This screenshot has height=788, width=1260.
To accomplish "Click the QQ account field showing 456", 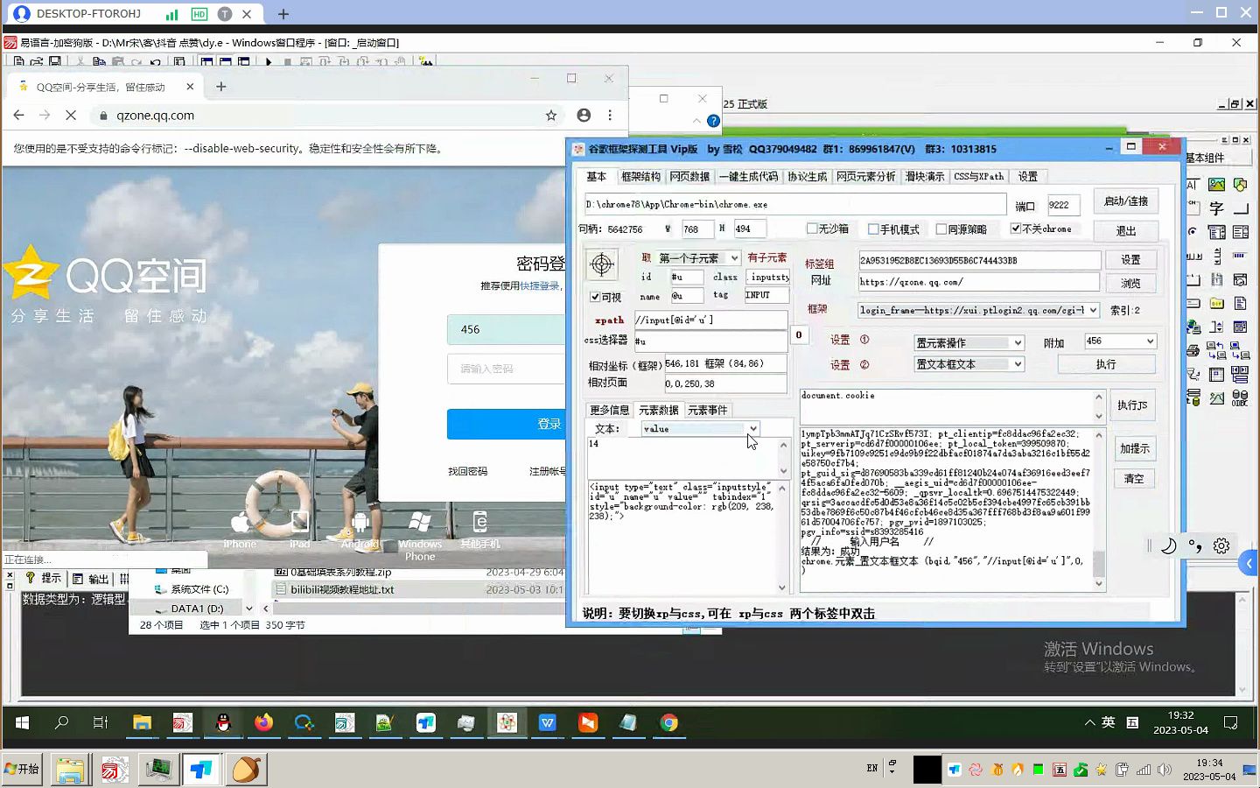I will pos(507,329).
